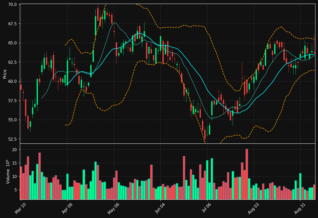Click the tallest red volume bar above 20

pyautogui.click(x=247, y=174)
